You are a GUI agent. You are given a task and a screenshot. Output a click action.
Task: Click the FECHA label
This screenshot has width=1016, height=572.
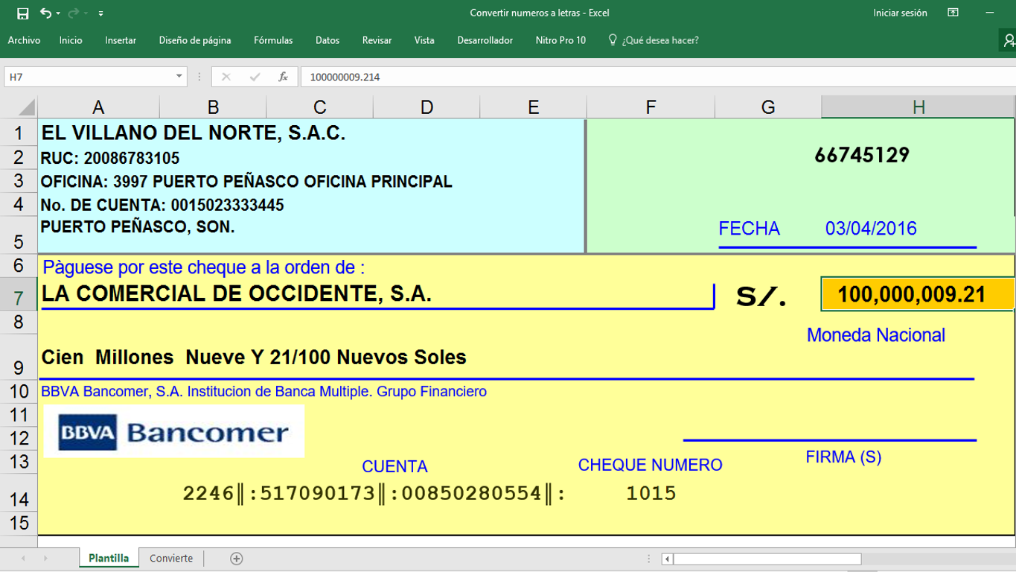tap(750, 229)
